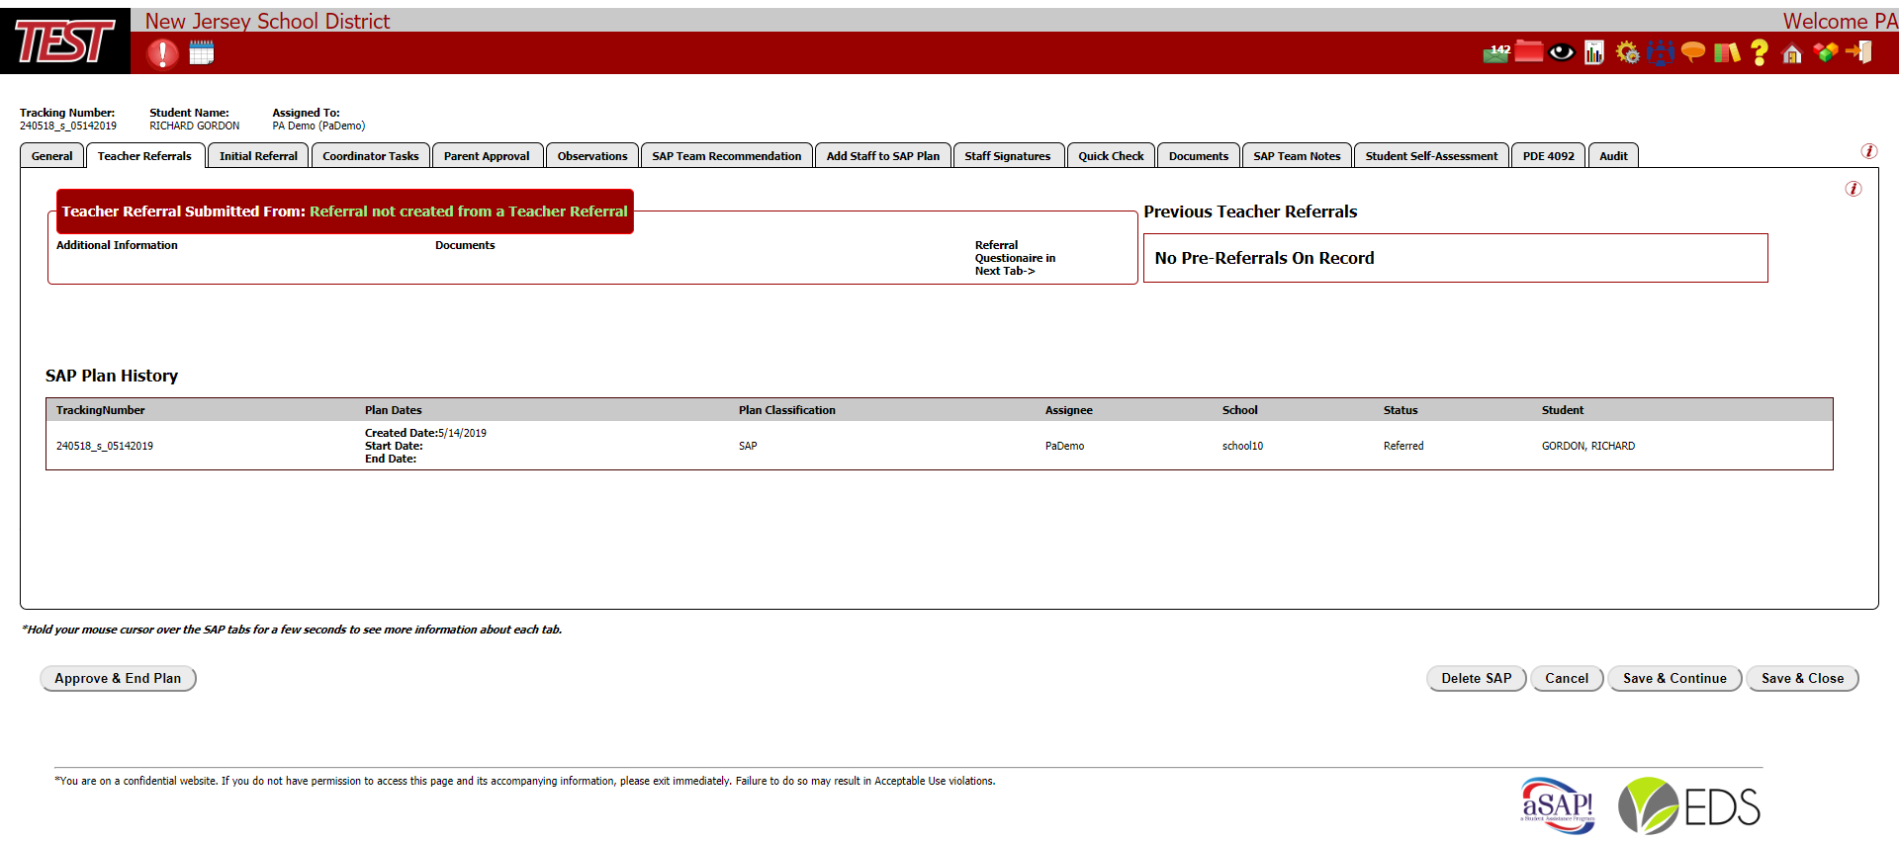Go to the home house icon
The width and height of the screenshot is (1899, 842).
point(1792,53)
